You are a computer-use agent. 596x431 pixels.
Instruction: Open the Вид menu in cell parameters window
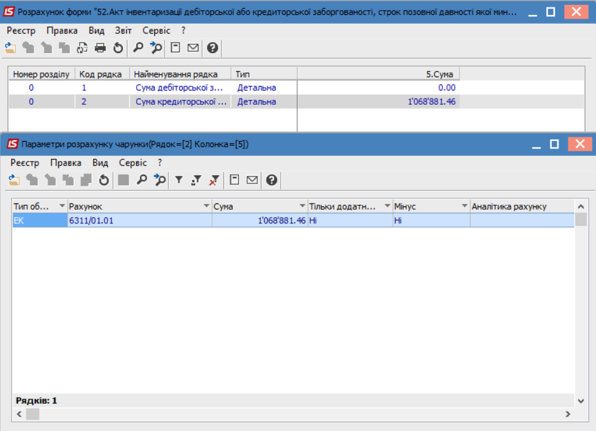click(100, 163)
